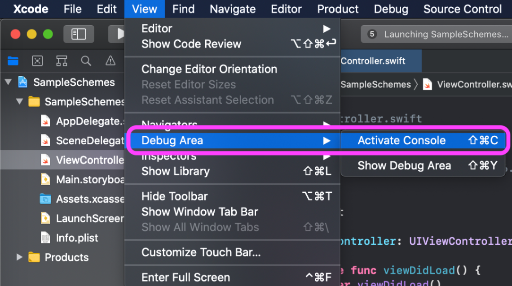
Task: Choose Show Debug Area from submenu
Action: click(423, 166)
